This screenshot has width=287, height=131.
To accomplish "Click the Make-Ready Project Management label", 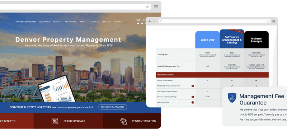I will 168,86.
